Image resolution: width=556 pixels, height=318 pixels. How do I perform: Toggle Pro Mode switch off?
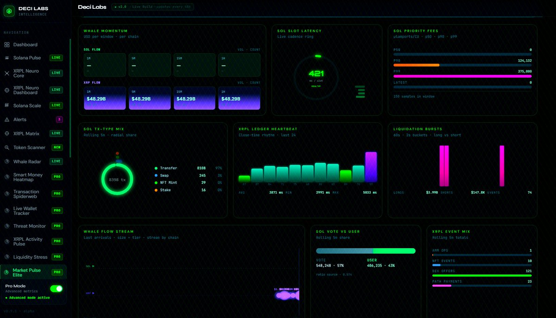[x=57, y=289]
